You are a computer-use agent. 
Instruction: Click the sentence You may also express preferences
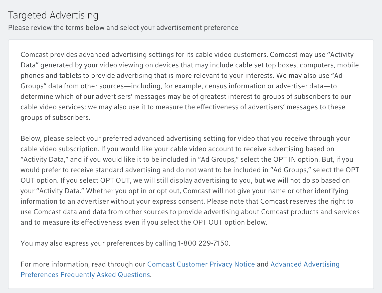tap(125, 243)
